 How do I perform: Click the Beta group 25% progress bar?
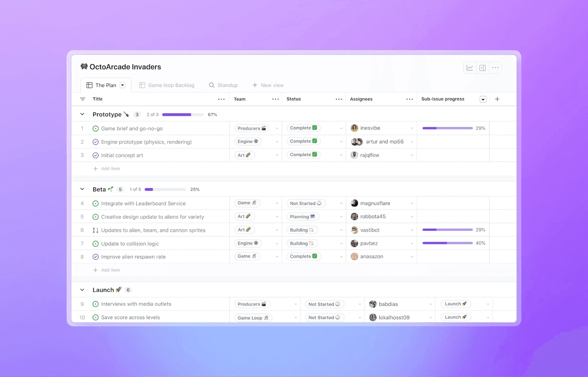(165, 189)
